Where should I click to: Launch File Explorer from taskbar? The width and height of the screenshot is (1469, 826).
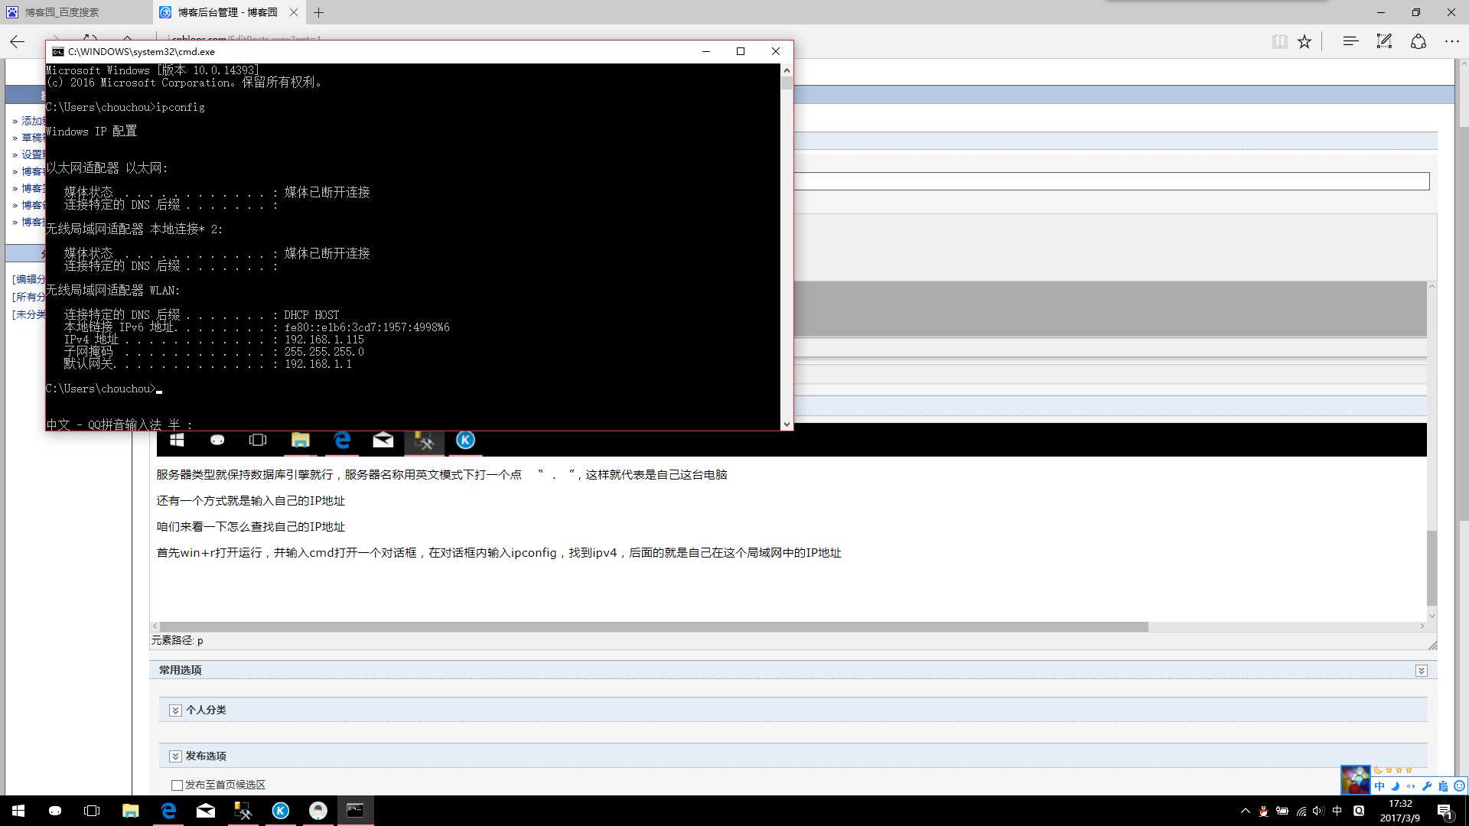pos(131,811)
